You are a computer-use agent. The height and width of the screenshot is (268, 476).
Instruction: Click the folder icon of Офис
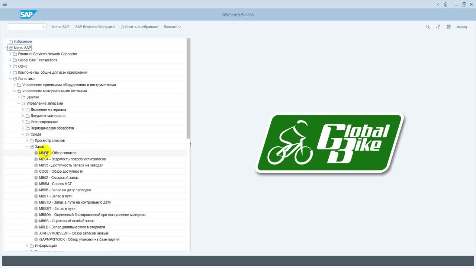pyautogui.click(x=15, y=66)
